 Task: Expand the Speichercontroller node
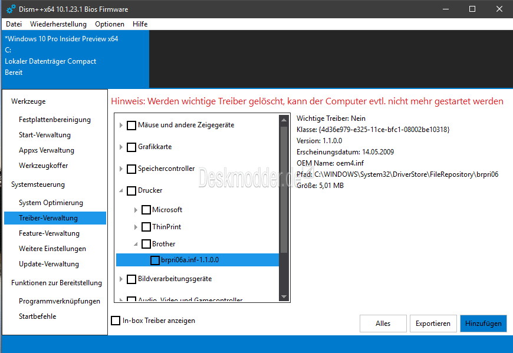[x=121, y=169]
